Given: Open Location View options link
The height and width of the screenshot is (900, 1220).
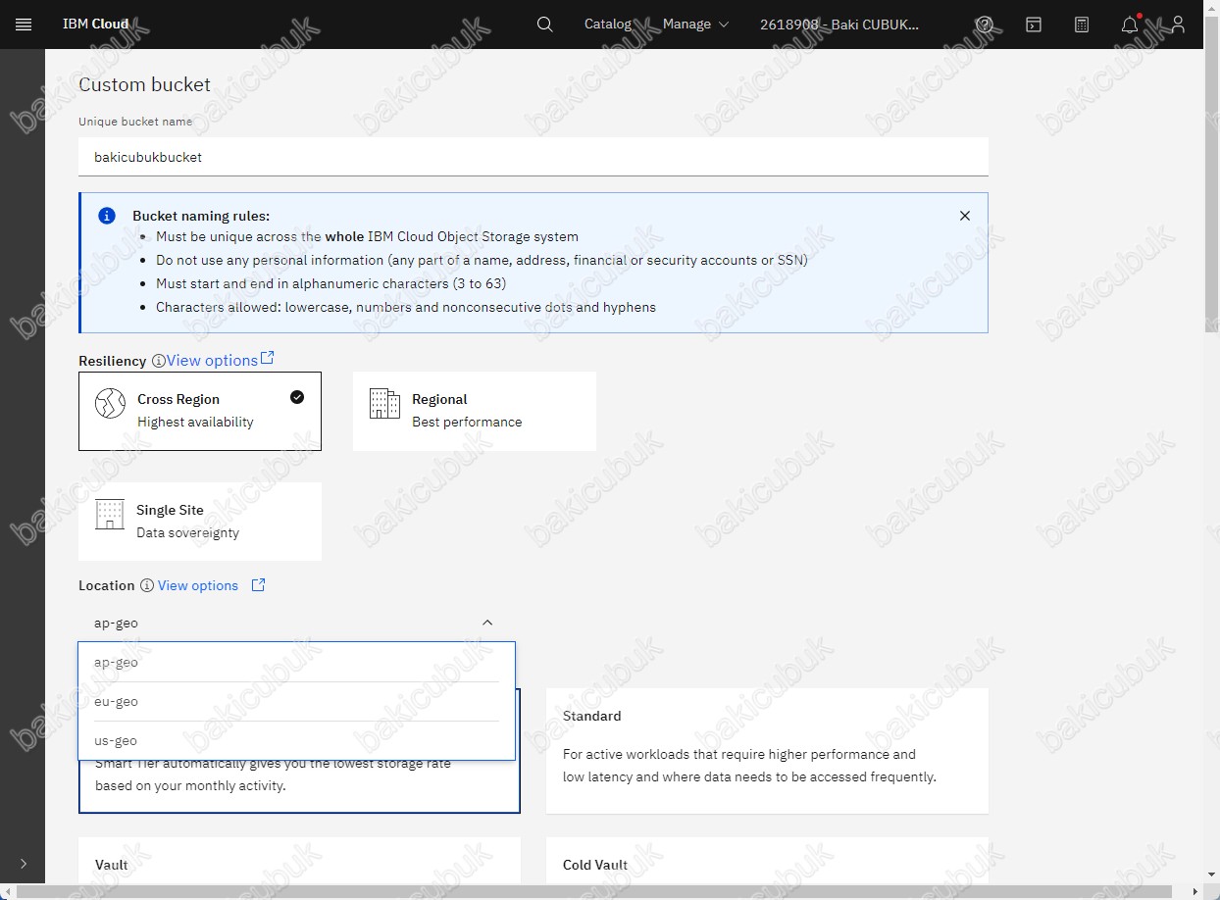Looking at the screenshot, I should (x=198, y=585).
